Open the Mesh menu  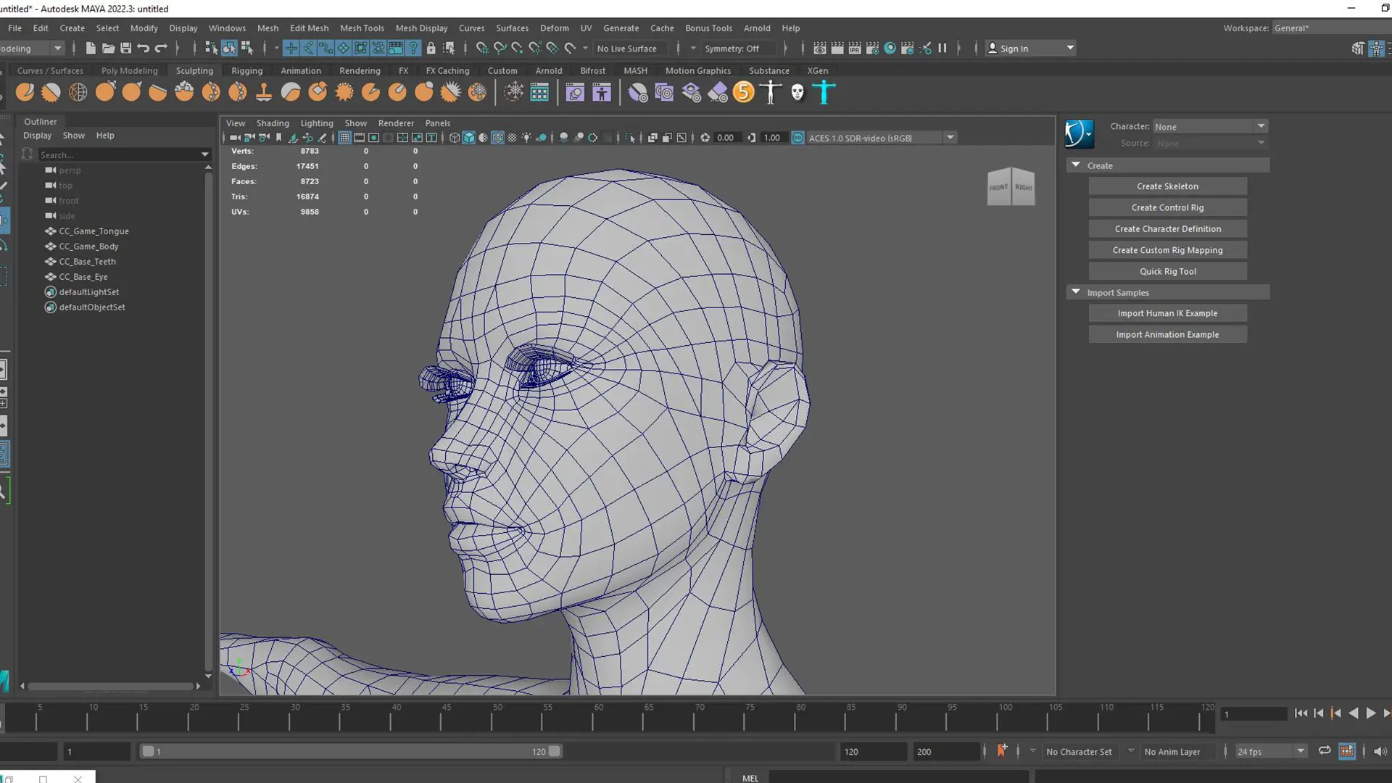pyautogui.click(x=267, y=27)
